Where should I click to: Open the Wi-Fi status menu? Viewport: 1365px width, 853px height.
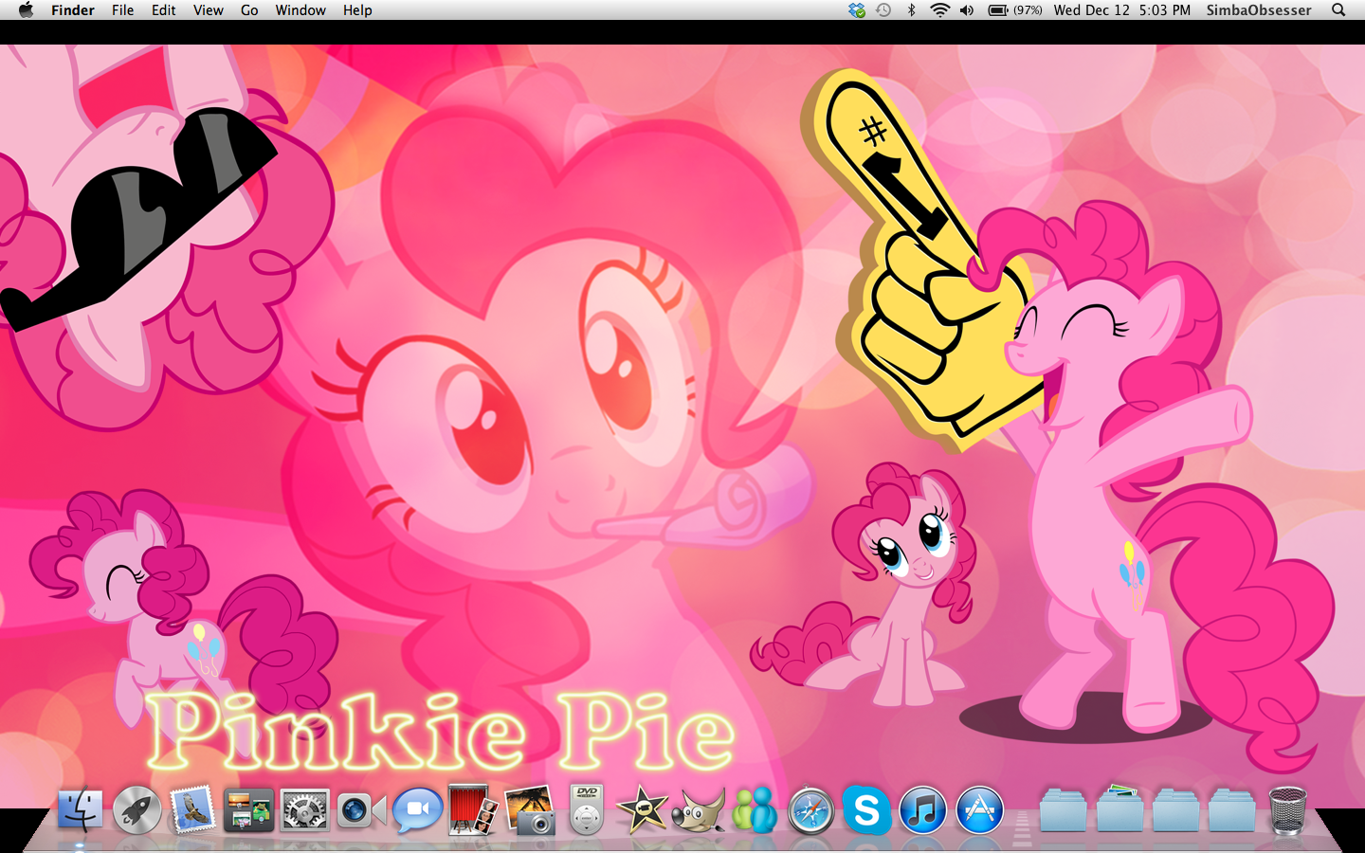click(x=939, y=10)
